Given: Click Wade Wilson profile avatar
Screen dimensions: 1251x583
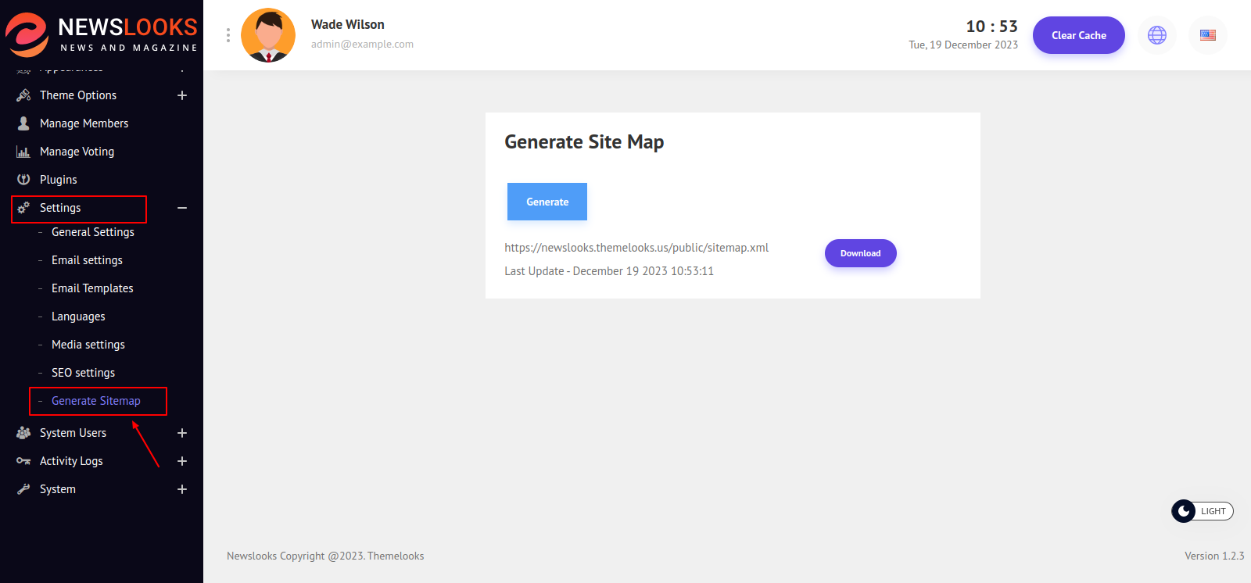Looking at the screenshot, I should (x=268, y=35).
